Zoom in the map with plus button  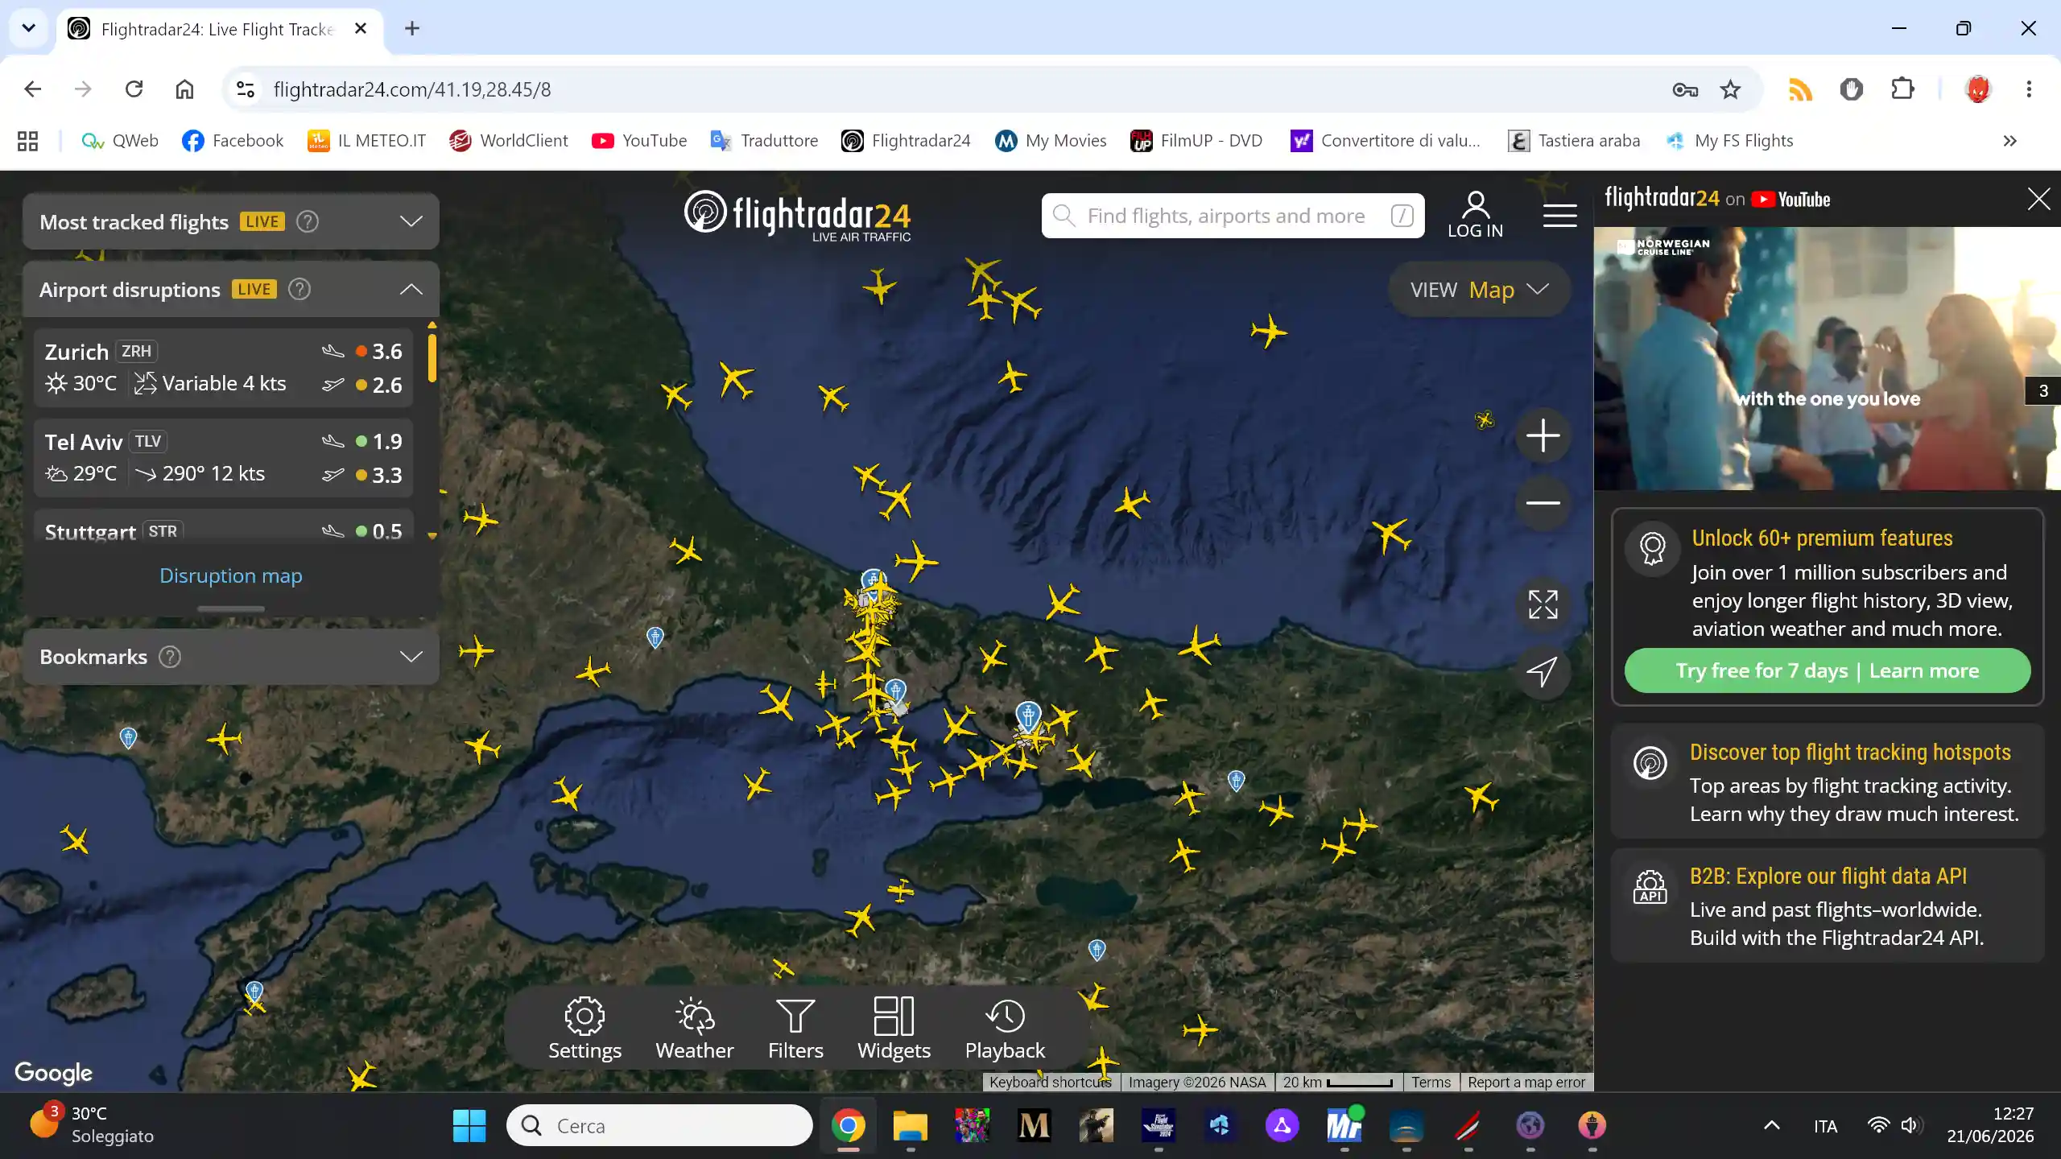click(1543, 436)
